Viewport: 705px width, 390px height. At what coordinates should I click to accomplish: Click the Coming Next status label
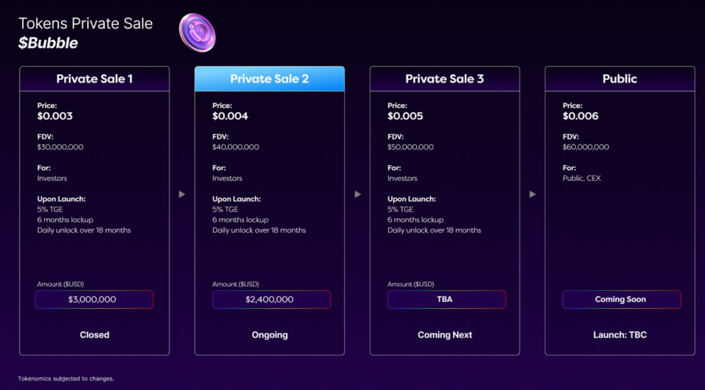(x=445, y=335)
